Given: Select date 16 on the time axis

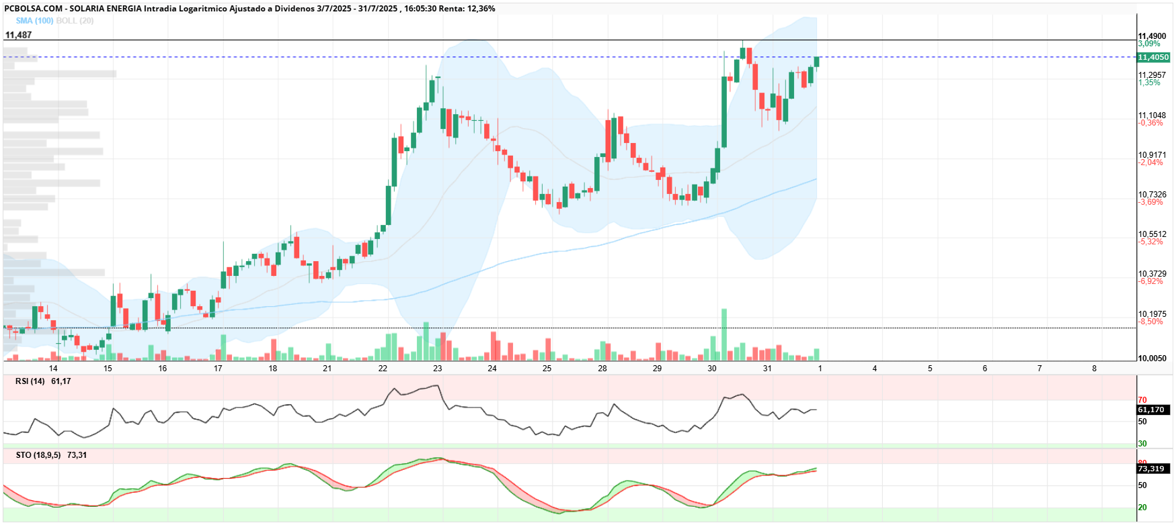Looking at the screenshot, I should pyautogui.click(x=163, y=368).
